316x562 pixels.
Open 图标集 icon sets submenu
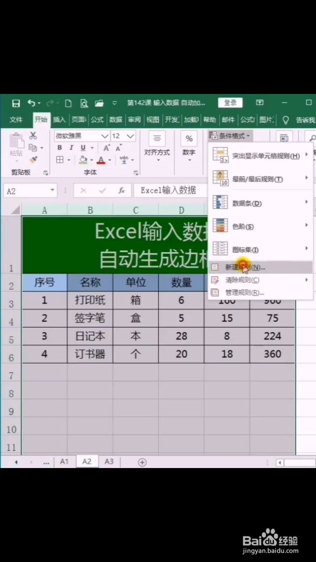[x=261, y=249]
